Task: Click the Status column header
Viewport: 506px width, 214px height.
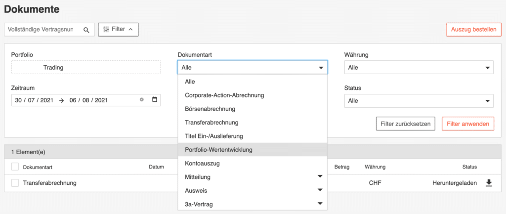Action: 469,167
